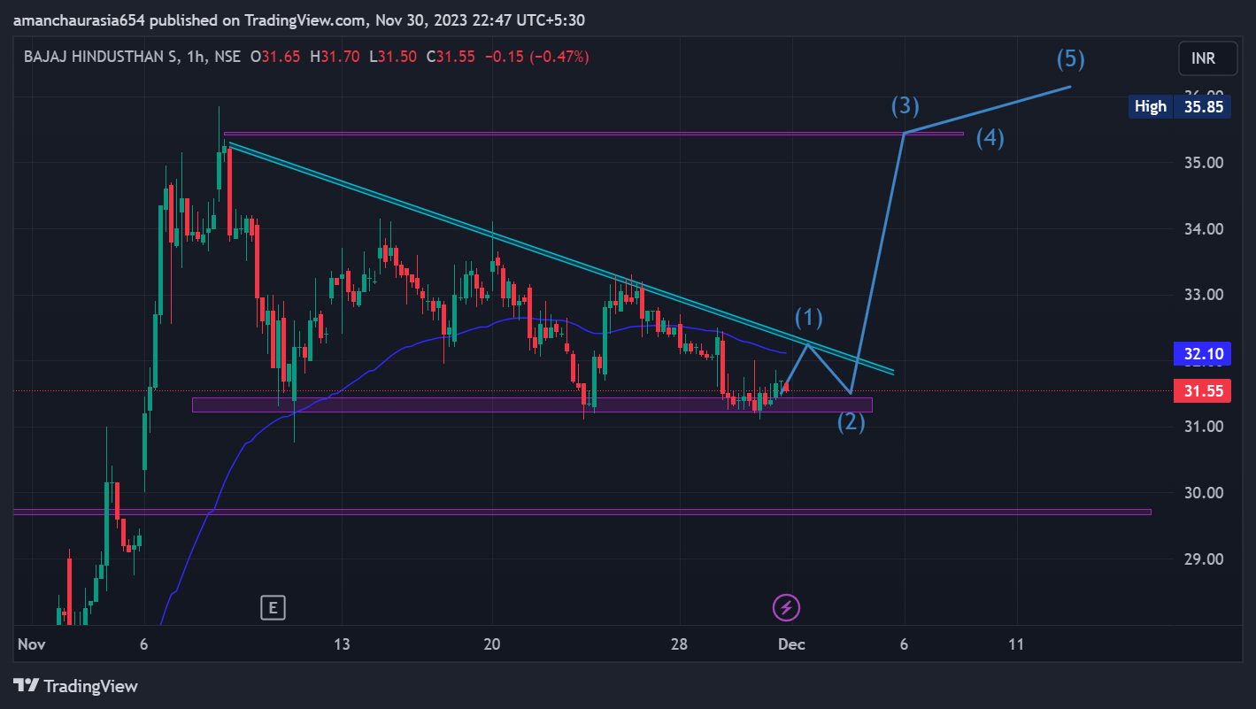Click the (4) wave label
Image resolution: width=1256 pixels, height=709 pixels.
(990, 138)
